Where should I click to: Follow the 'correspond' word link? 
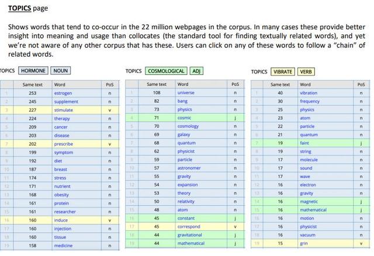pos(189,227)
